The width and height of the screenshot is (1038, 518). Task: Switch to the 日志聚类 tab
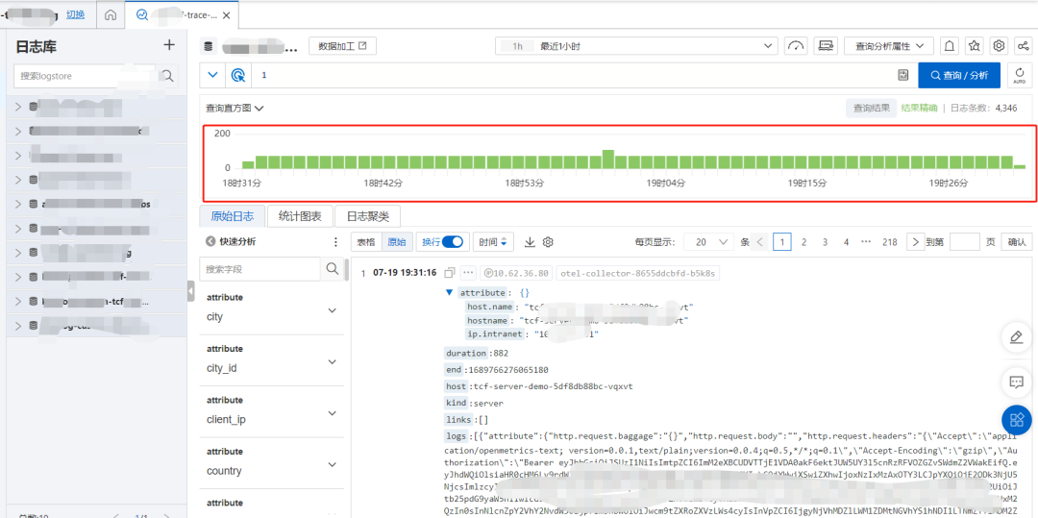(367, 215)
